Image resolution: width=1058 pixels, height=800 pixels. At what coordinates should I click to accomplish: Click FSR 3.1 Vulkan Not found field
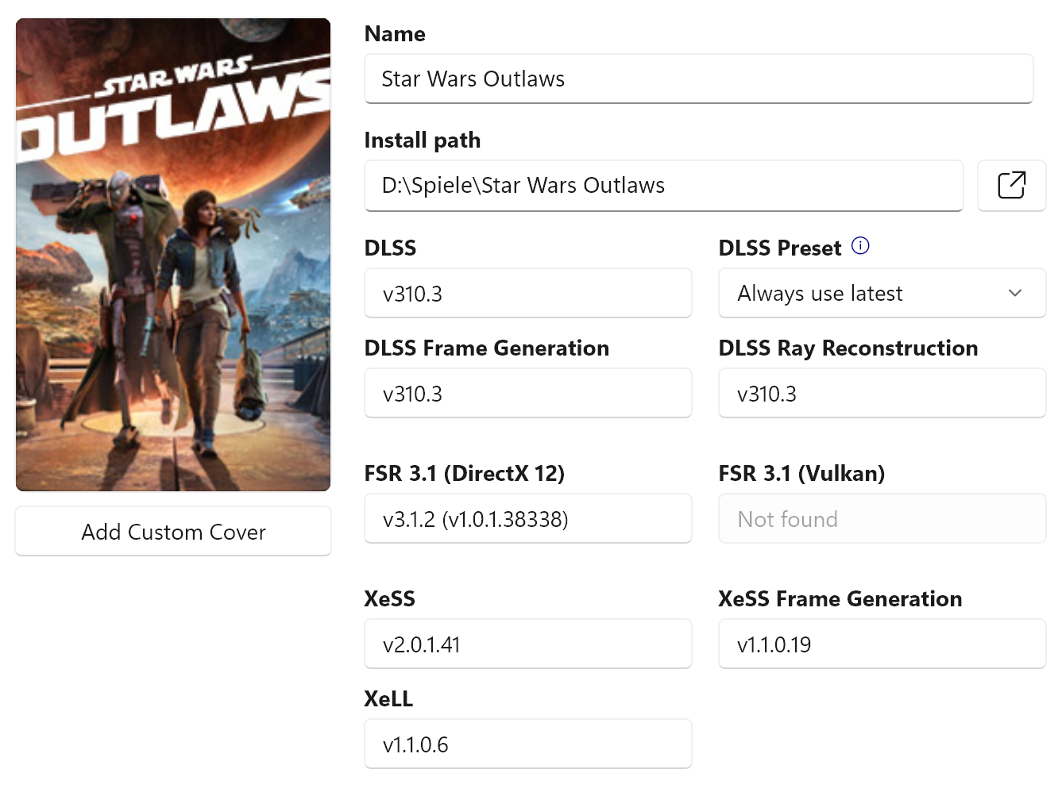(x=882, y=518)
